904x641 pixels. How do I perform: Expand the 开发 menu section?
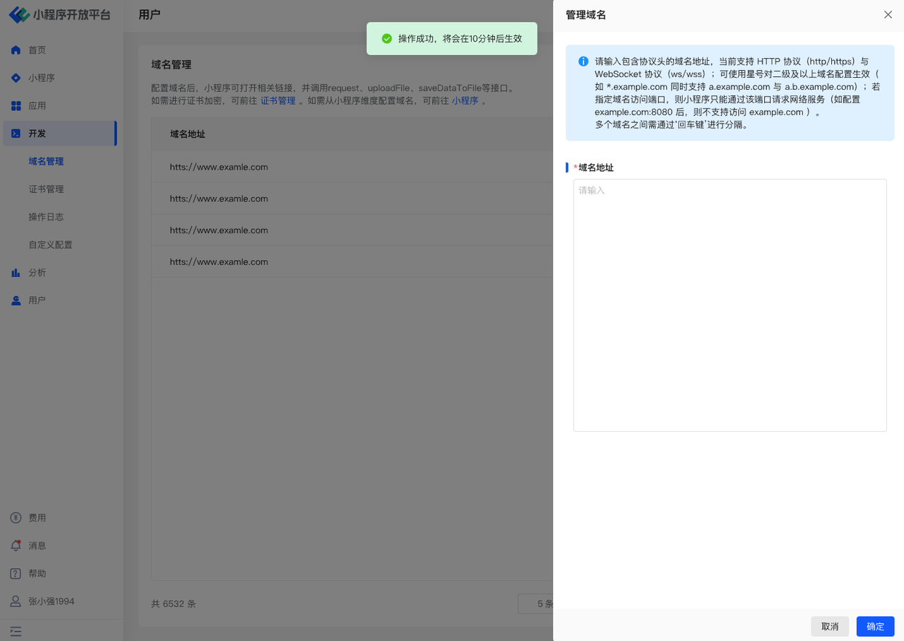pos(59,134)
